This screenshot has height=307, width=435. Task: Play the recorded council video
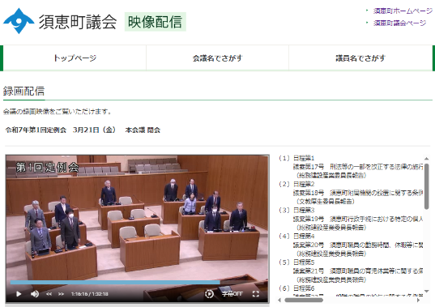click(19, 294)
